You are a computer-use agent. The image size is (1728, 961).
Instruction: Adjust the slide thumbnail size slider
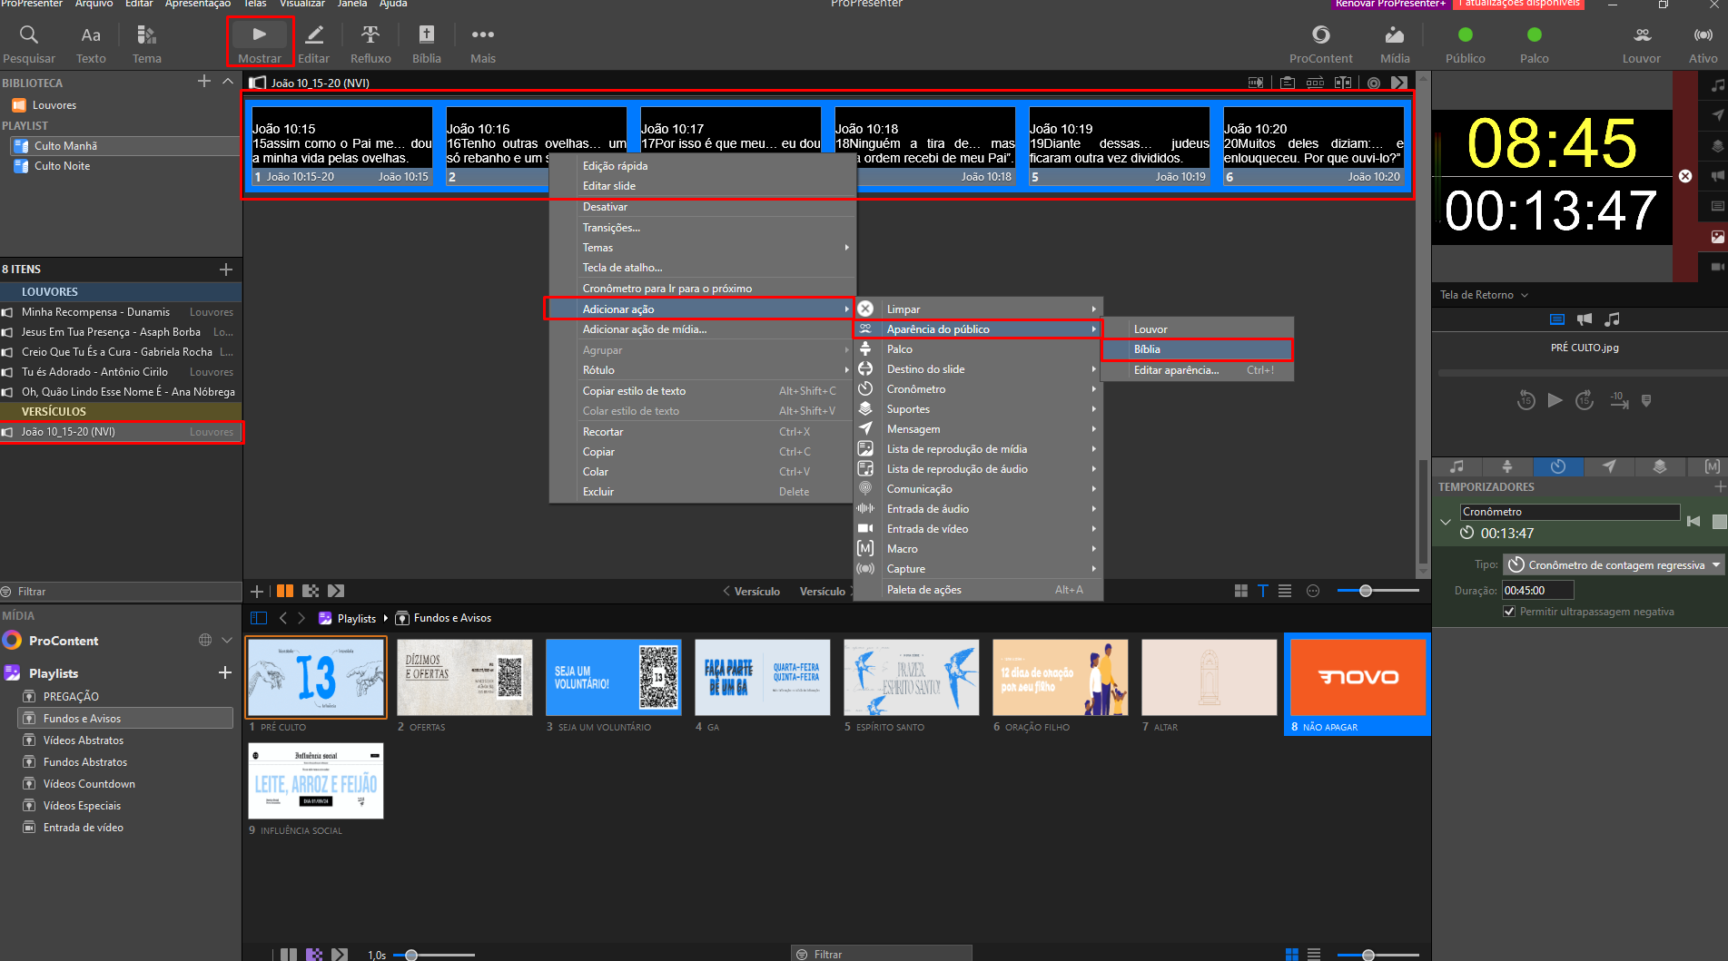(1366, 591)
